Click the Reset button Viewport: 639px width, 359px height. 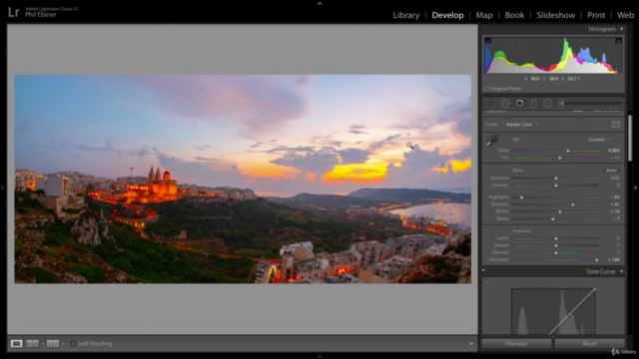[589, 344]
